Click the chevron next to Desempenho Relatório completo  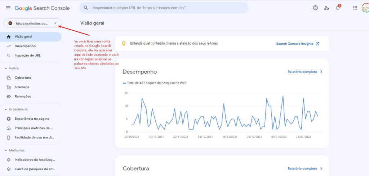pos(321,72)
